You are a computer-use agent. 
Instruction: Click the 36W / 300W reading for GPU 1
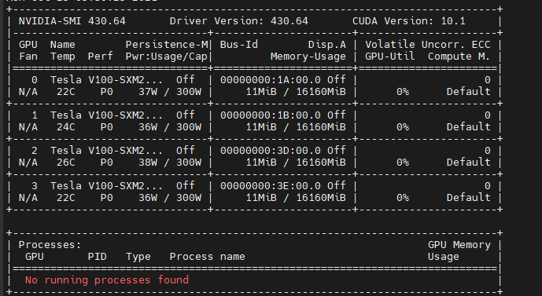170,127
